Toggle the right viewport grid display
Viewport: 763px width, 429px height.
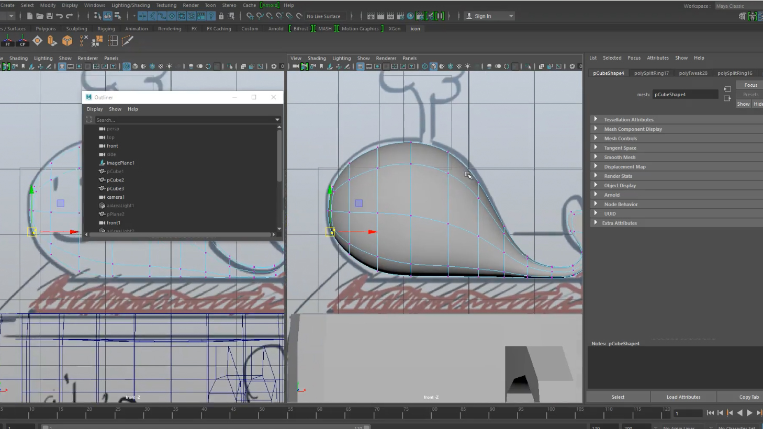pos(360,66)
